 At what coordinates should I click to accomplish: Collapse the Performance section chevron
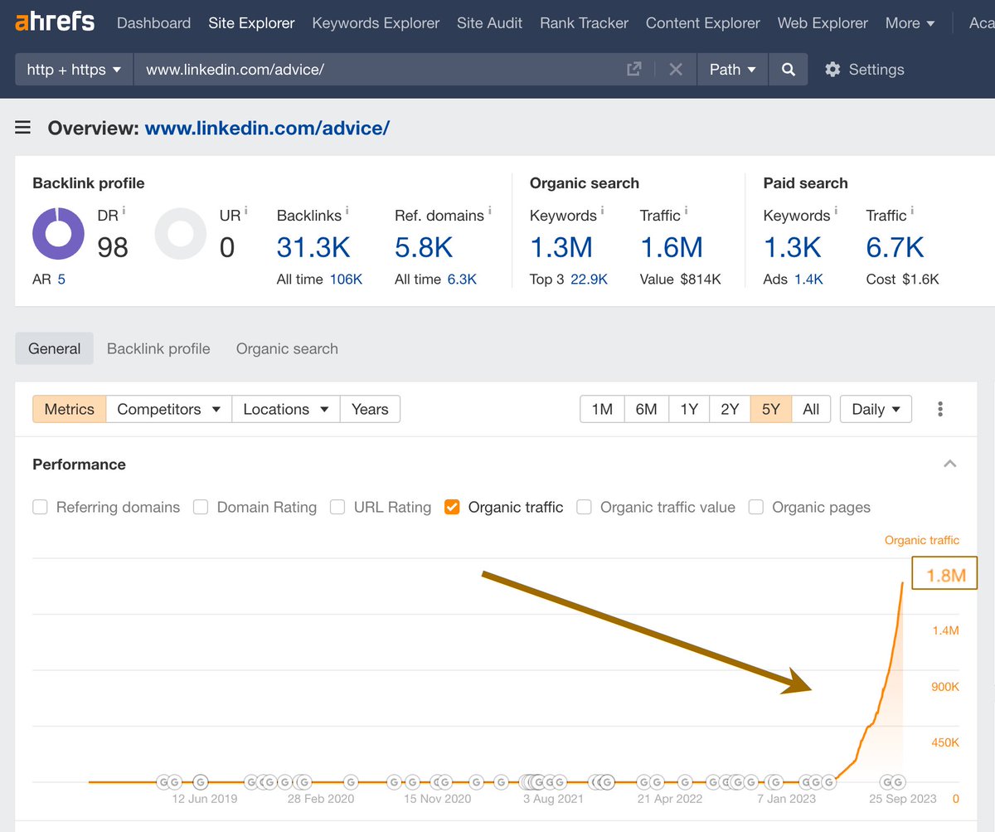click(950, 464)
